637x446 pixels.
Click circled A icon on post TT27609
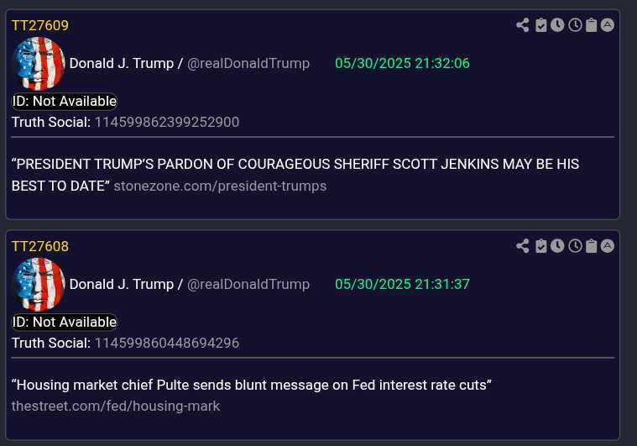pos(608,25)
